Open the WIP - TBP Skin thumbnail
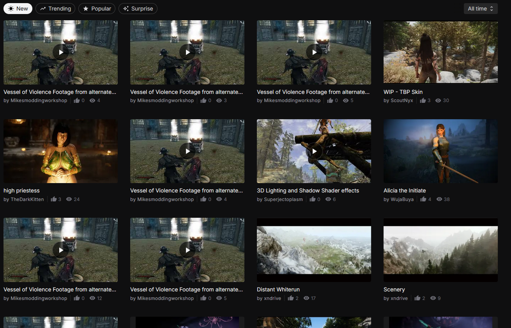Viewport: 511px width, 328px height. pos(440,53)
